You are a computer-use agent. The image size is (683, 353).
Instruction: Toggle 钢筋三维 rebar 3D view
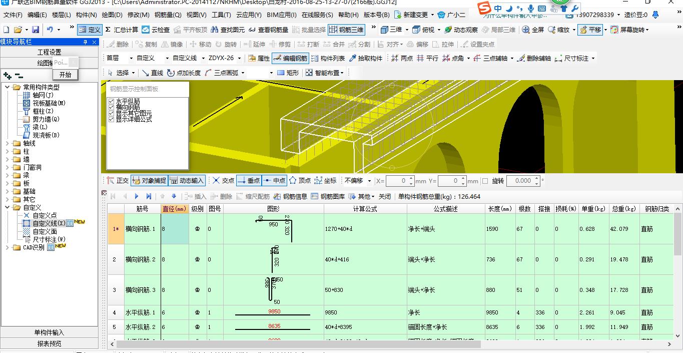tap(346, 30)
